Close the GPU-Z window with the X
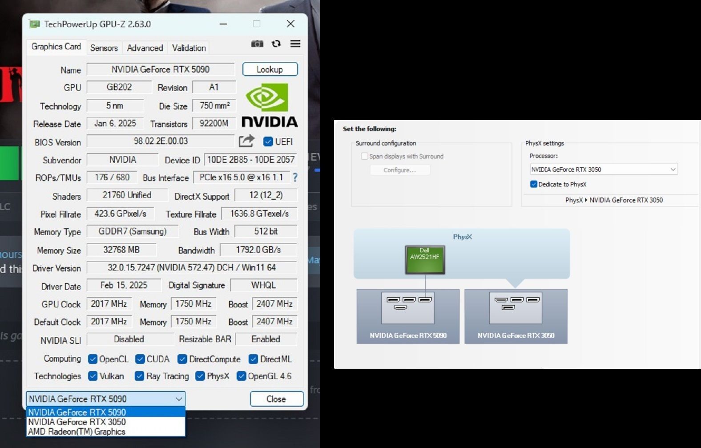The width and height of the screenshot is (701, 448). [290, 24]
